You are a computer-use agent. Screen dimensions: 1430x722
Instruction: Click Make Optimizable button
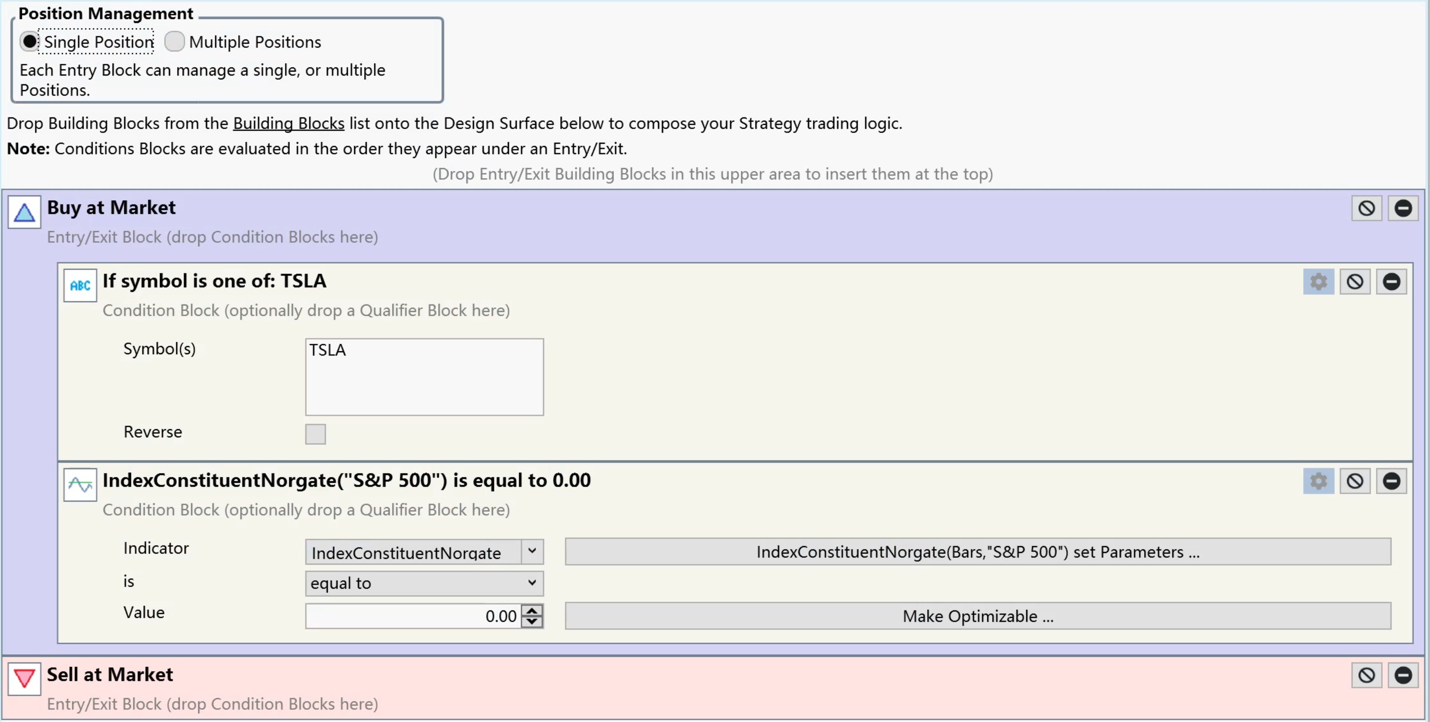[x=978, y=616]
